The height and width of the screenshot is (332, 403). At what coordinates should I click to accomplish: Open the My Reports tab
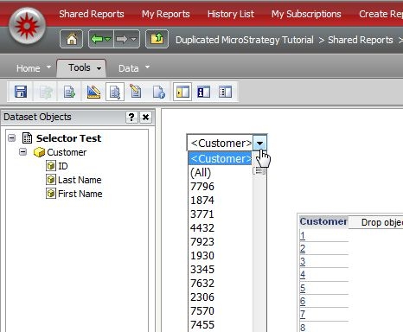(x=166, y=14)
